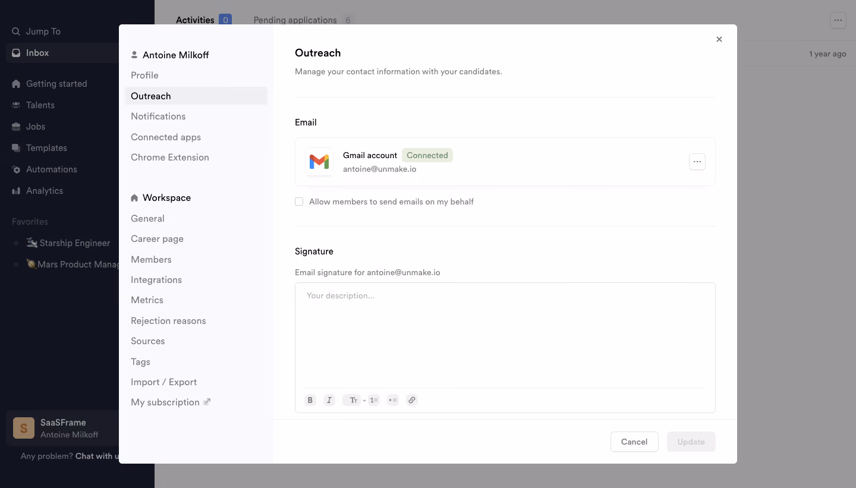Image resolution: width=856 pixels, height=488 pixels.
Task: Click the Gmail logo icon
Action: [319, 162]
